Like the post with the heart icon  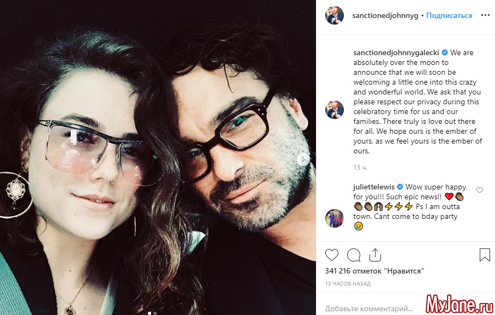[x=332, y=255]
